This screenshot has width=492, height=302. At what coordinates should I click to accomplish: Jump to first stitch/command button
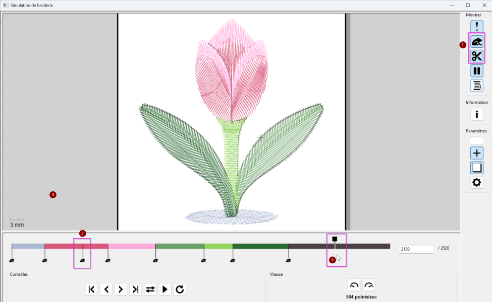point(91,289)
